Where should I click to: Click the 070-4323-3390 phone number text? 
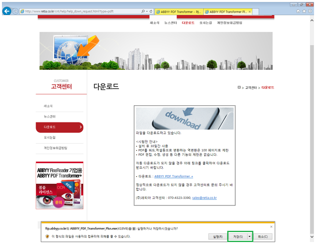(x=179, y=198)
